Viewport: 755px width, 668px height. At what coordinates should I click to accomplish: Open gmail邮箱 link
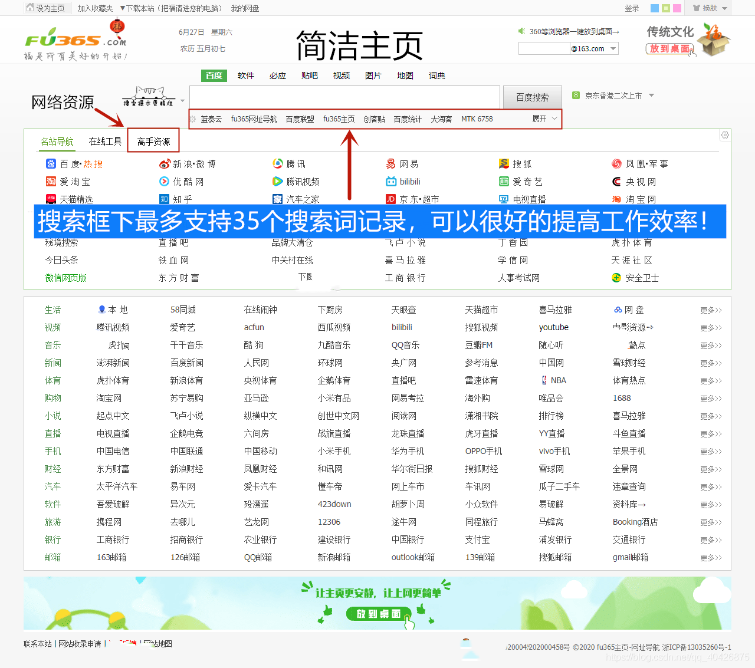(x=631, y=557)
